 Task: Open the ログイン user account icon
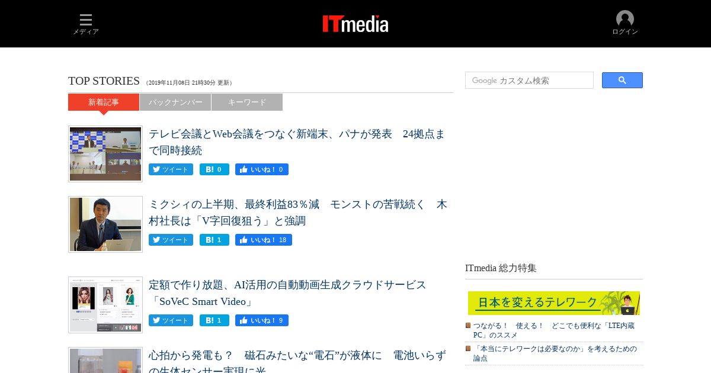(x=625, y=23)
